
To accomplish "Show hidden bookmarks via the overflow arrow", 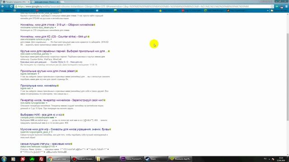I will 268,11.
